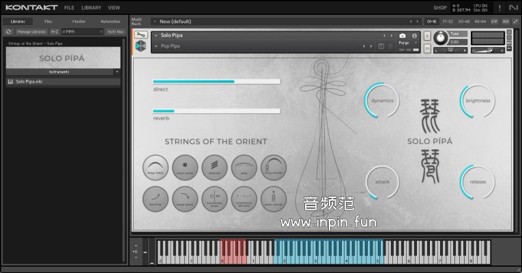The image size is (522, 273).
Task: Click the direct level slider
Action: click(216, 82)
